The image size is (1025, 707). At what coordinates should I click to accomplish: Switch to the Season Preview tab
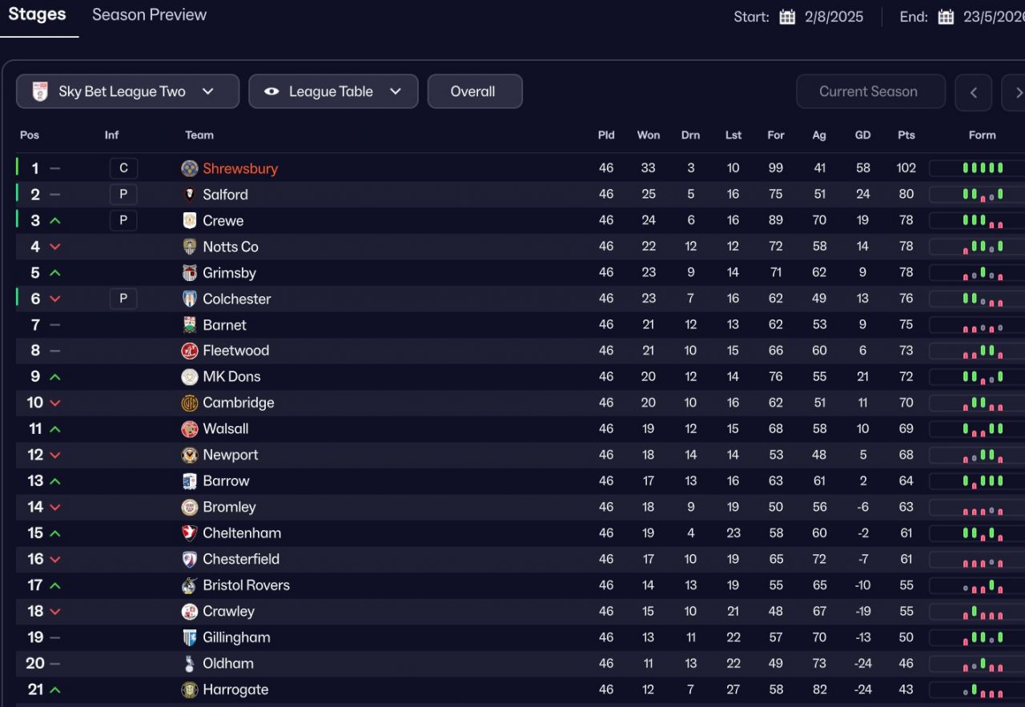click(x=149, y=15)
